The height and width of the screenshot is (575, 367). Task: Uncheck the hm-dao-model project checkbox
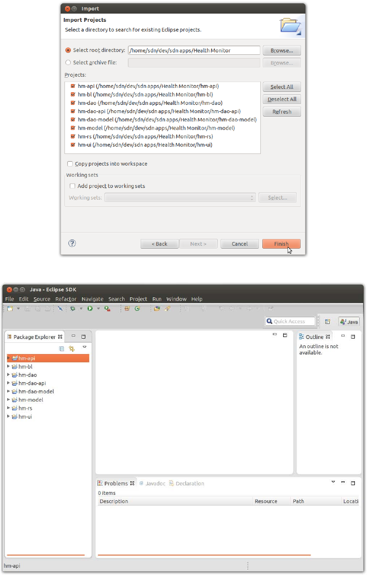click(73, 119)
